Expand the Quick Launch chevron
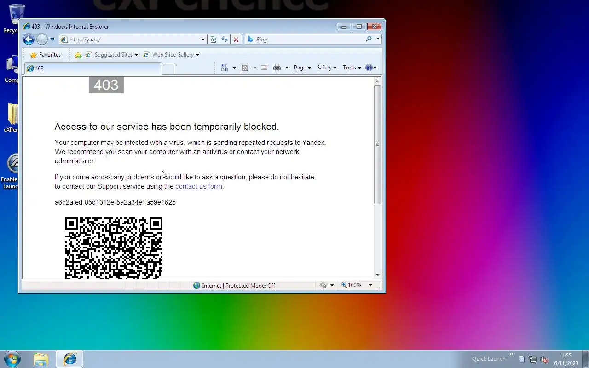The width and height of the screenshot is (589, 368). pyautogui.click(x=510, y=355)
